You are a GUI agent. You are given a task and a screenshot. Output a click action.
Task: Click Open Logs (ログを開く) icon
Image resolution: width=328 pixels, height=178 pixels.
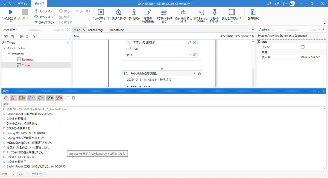point(253,12)
